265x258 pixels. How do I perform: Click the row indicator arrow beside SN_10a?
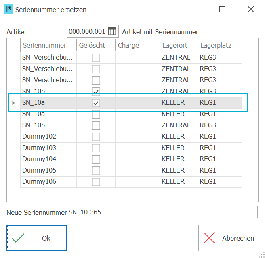coord(13,103)
